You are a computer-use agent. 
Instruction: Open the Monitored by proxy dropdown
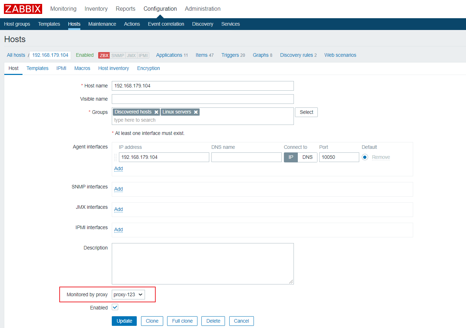[x=128, y=294]
